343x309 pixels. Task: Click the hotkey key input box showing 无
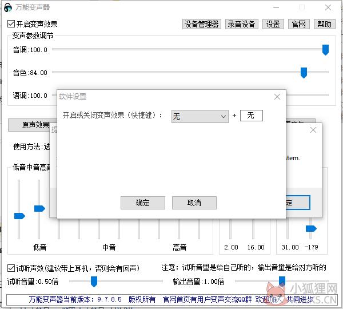252,116
